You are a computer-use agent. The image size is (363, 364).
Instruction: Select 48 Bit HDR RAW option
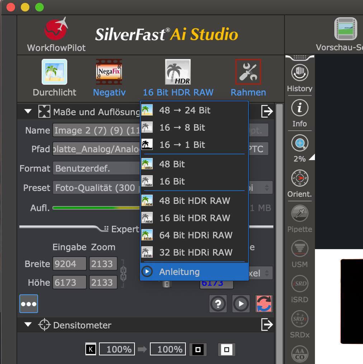tap(194, 201)
